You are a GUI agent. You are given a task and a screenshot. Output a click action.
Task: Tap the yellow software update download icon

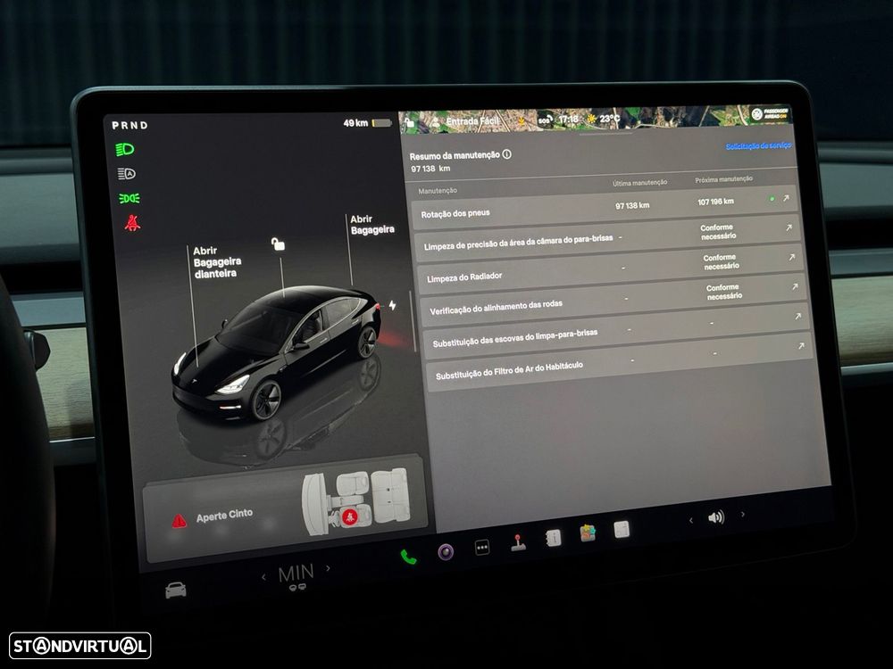click(521, 120)
